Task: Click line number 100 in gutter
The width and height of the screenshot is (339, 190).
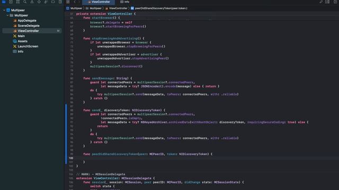Action: click(71, 158)
